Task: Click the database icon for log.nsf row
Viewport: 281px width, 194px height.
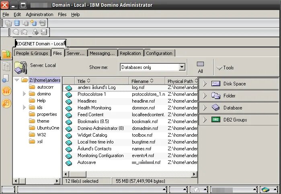Action: point(69,88)
